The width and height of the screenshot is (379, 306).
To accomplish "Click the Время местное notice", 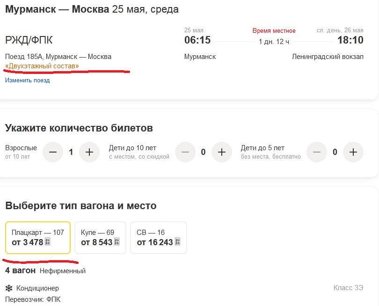I will pyautogui.click(x=274, y=30).
